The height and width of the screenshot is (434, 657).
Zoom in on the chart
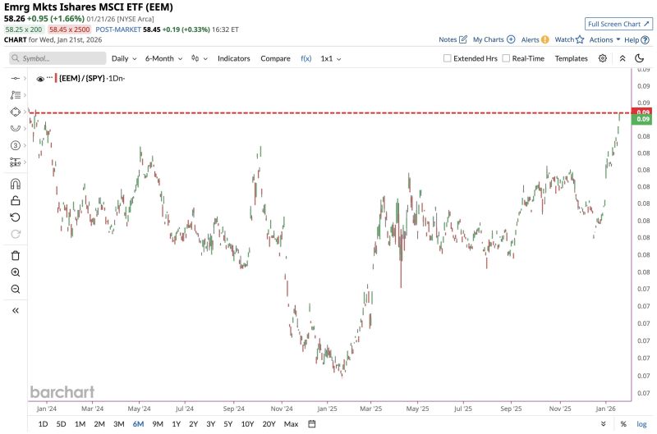(x=15, y=272)
